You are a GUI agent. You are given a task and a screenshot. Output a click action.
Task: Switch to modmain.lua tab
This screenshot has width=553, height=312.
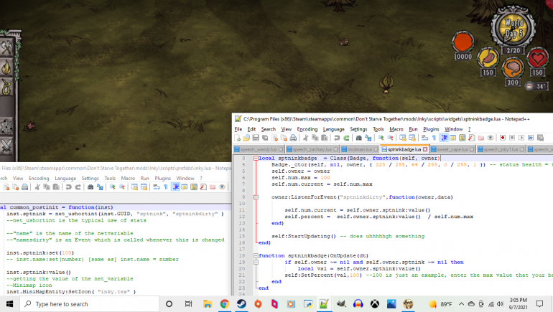click(359, 149)
